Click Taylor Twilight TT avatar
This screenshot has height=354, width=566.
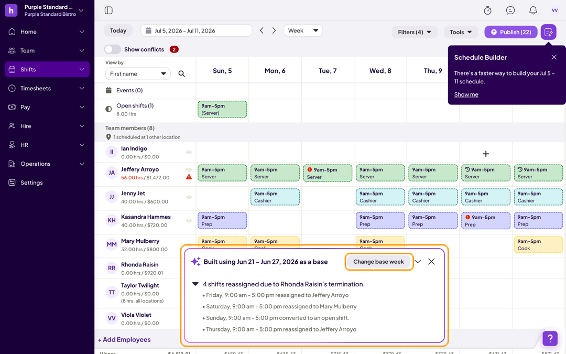[112, 292]
